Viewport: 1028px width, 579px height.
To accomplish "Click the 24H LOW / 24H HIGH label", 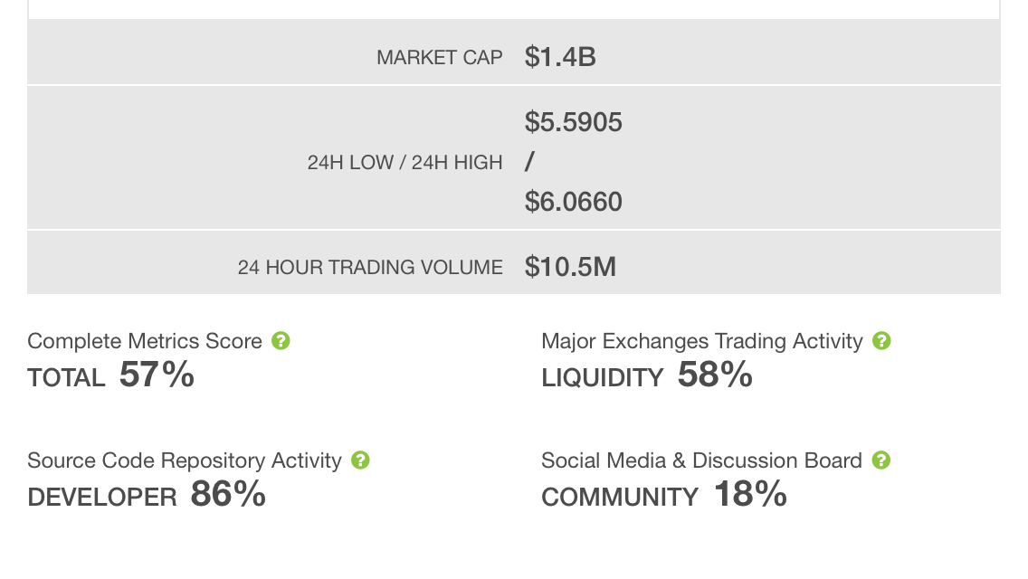I will [x=405, y=163].
